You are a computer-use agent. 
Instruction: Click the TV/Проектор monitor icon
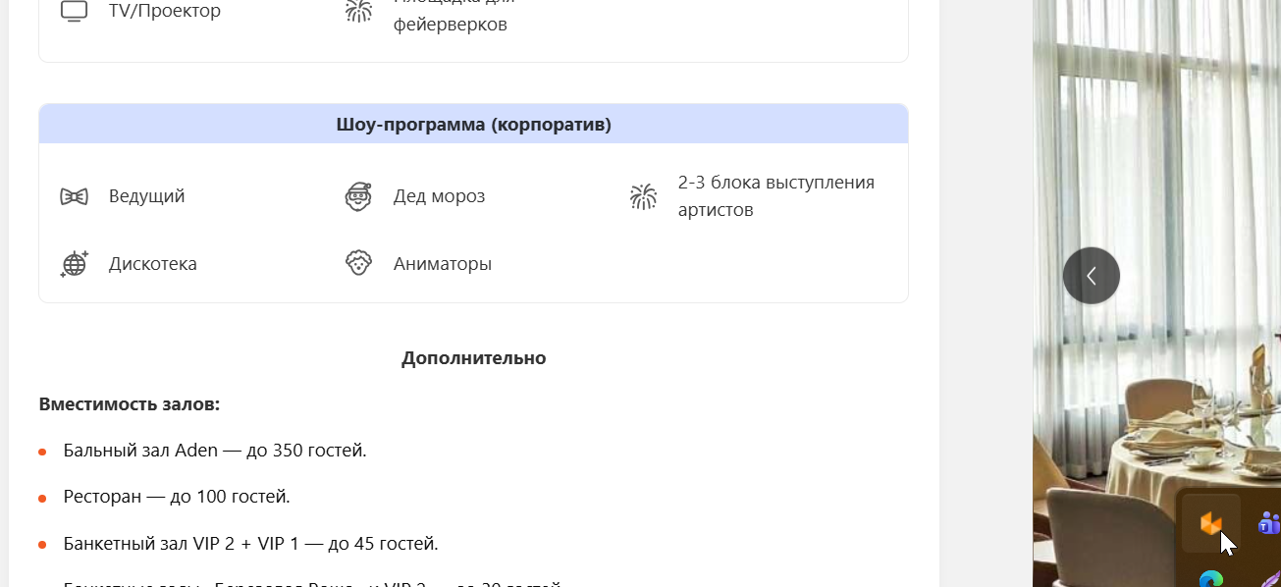point(74,11)
